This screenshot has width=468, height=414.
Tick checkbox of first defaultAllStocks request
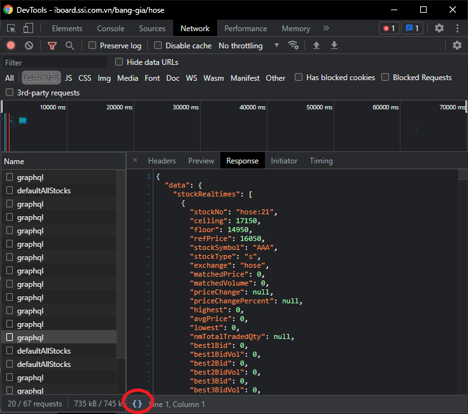[x=10, y=190]
